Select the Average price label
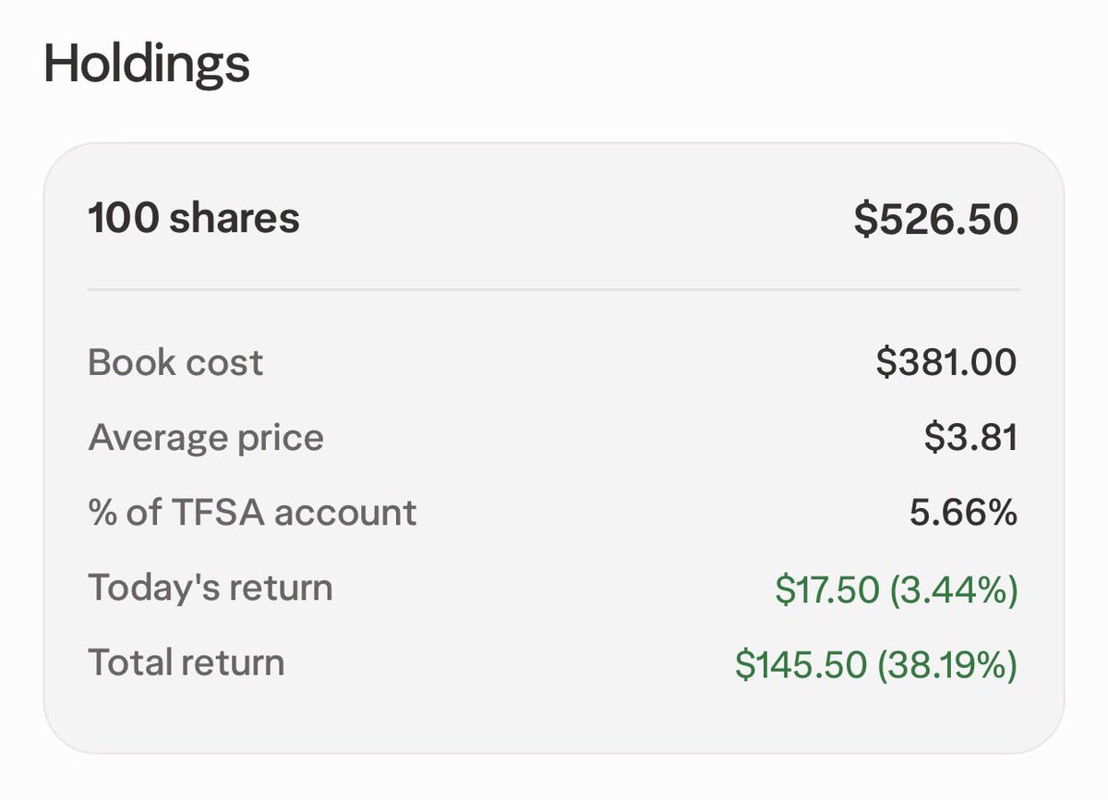Image resolution: width=1108 pixels, height=800 pixels. coord(206,437)
